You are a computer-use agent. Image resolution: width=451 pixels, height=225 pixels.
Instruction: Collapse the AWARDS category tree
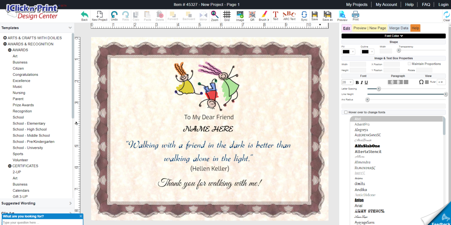click(9, 50)
